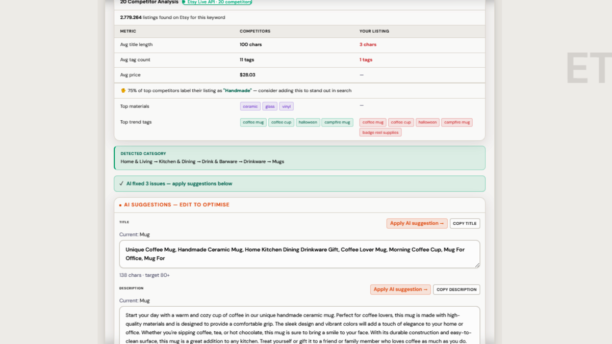Click the COPY DESCRIPTION button
Viewport: 612px width, 344px height.
tap(456, 289)
